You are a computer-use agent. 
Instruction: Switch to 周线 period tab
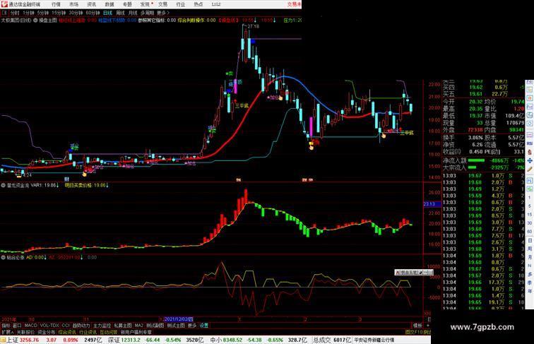point(120,13)
